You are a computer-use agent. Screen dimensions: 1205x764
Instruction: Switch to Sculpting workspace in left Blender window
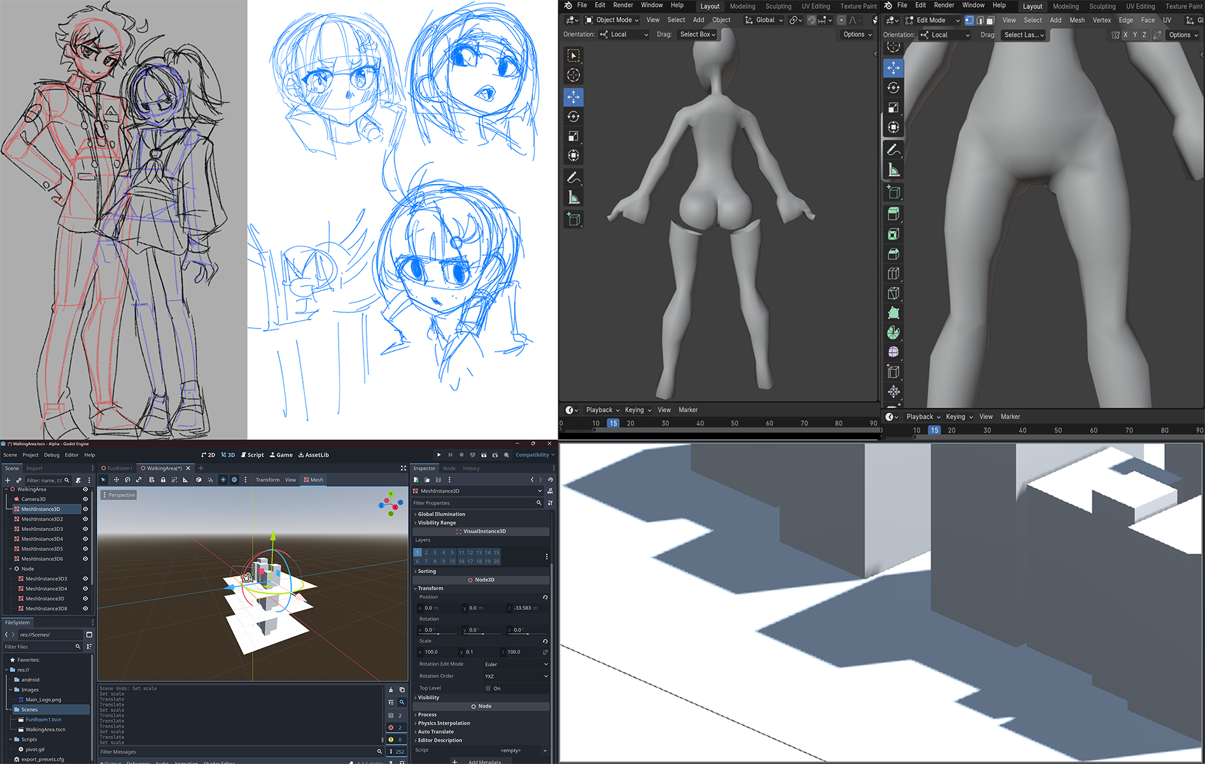pos(779,6)
